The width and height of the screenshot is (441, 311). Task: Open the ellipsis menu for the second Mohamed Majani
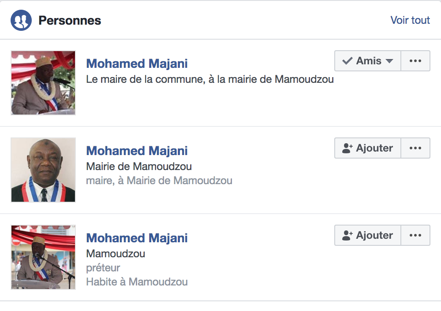point(415,148)
